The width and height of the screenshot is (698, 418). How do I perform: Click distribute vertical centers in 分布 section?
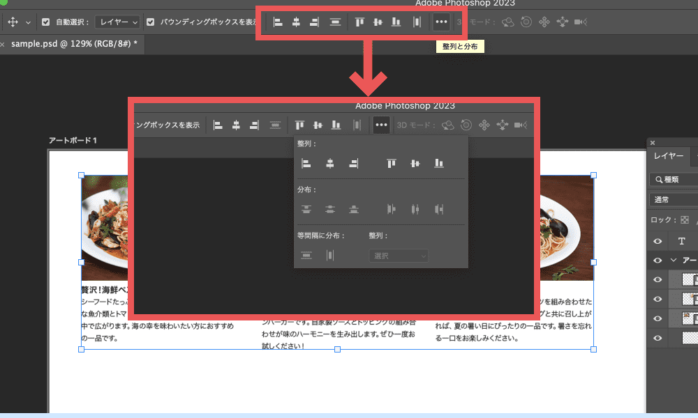coord(330,209)
